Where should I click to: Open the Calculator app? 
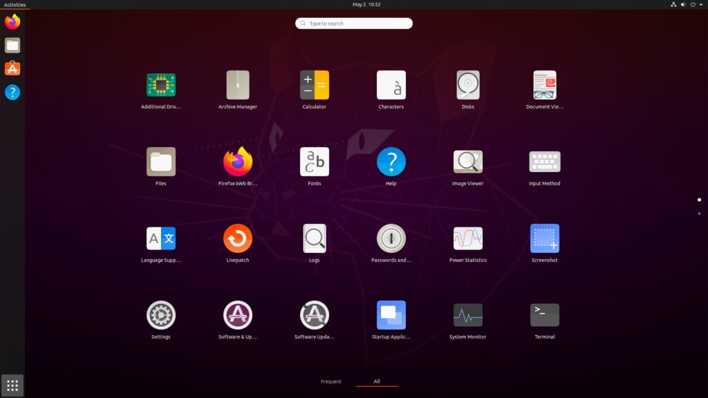click(x=315, y=85)
